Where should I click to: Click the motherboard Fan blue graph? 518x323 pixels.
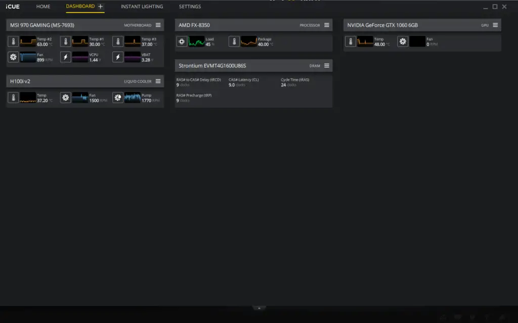click(x=28, y=57)
